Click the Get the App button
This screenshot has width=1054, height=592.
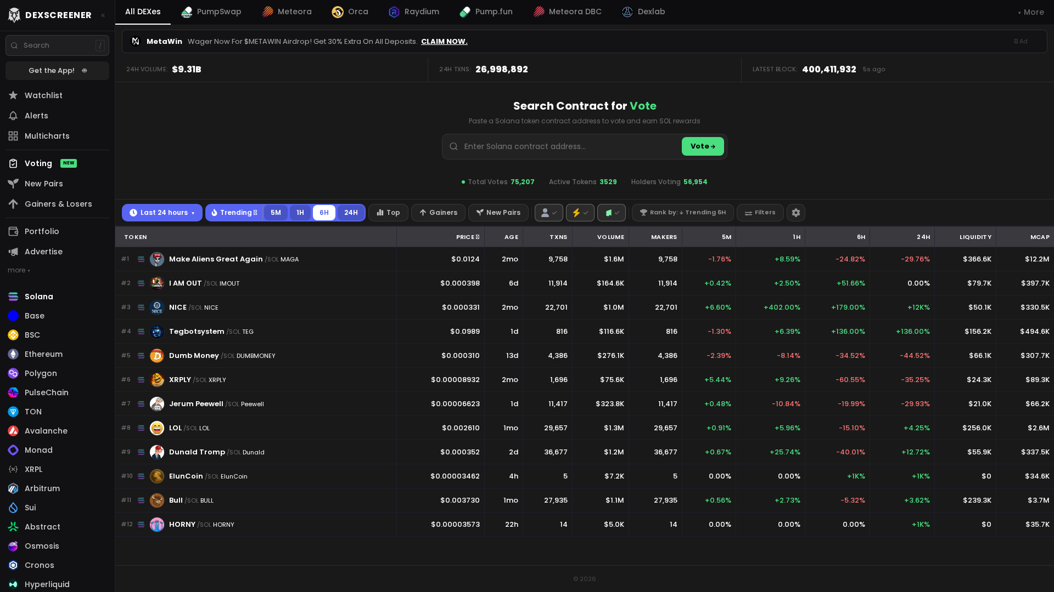tap(57, 71)
